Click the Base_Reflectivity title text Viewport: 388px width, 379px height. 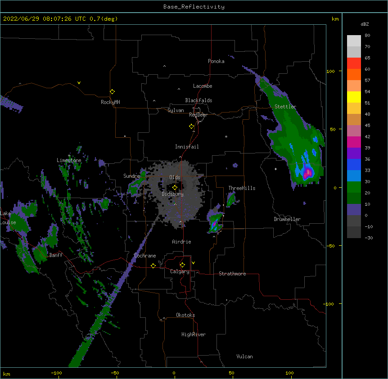click(x=194, y=7)
